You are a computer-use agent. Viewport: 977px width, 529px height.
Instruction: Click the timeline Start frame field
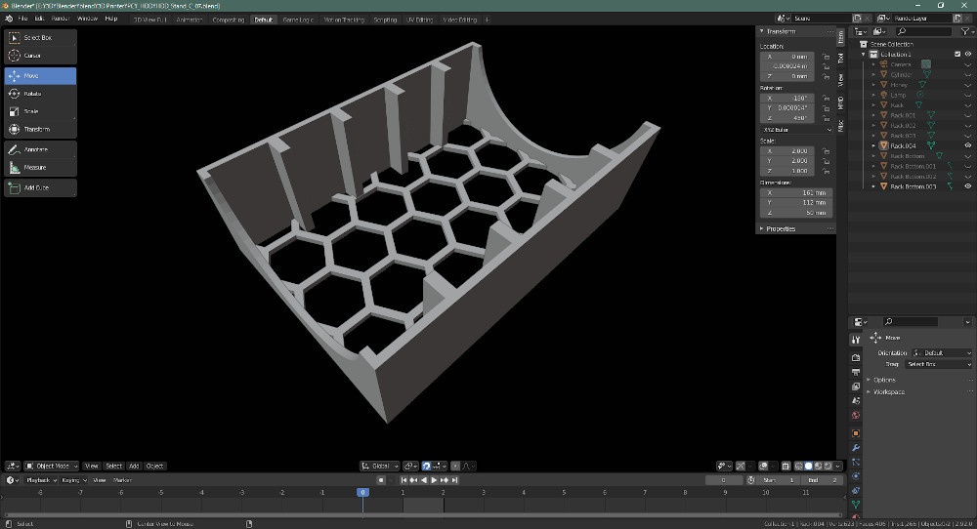click(779, 480)
